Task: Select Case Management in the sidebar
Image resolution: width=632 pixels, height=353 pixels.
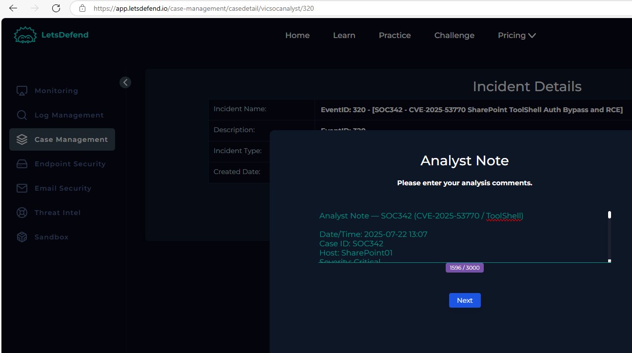Action: coord(62,139)
